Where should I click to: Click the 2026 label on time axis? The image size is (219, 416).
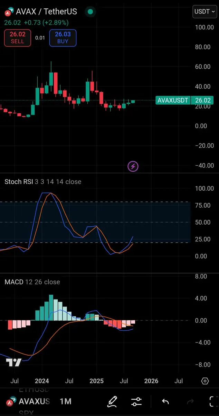click(x=151, y=381)
